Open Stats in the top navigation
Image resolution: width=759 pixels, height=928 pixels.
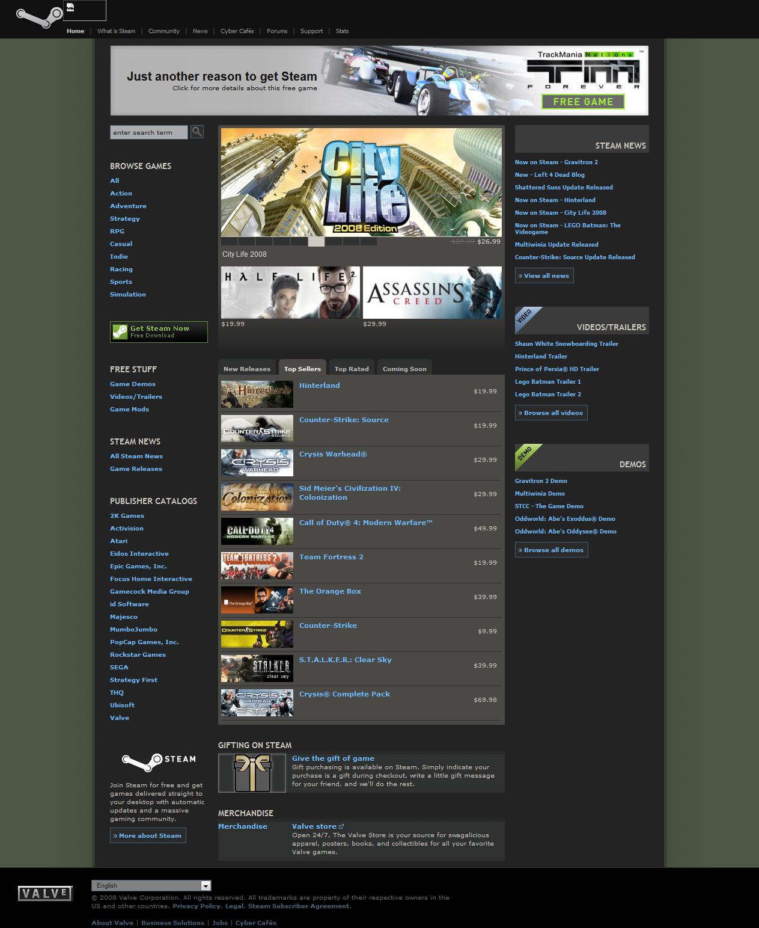(x=342, y=31)
